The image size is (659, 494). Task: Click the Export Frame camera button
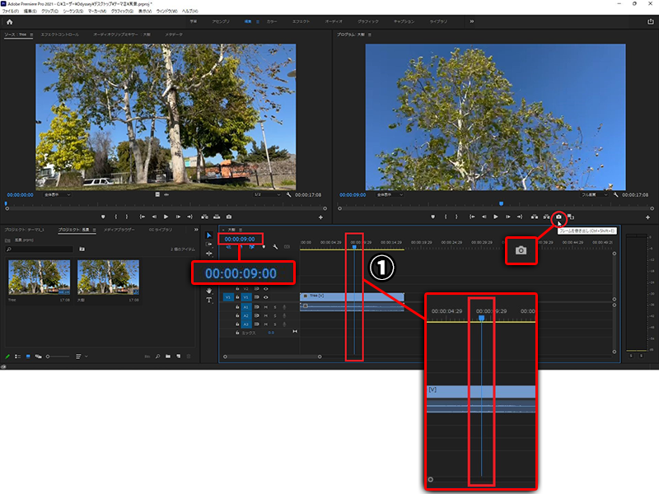[x=559, y=217]
